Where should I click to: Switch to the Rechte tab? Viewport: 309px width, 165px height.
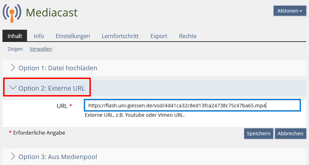(x=188, y=36)
